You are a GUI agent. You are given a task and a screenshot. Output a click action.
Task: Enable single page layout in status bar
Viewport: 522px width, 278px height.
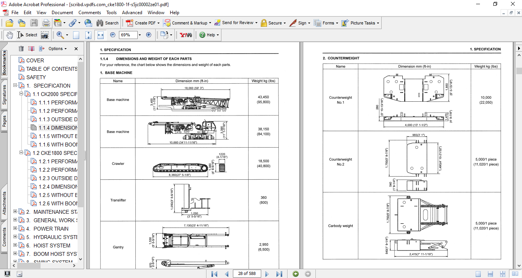(x=478, y=274)
